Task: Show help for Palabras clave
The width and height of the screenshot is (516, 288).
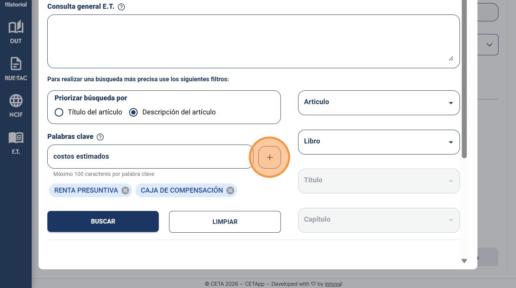Action: (100, 137)
